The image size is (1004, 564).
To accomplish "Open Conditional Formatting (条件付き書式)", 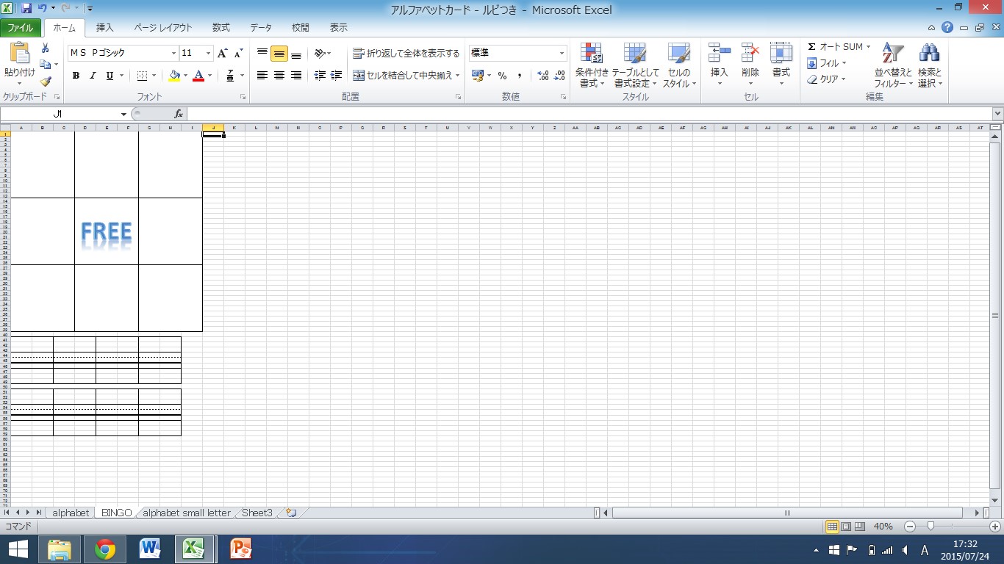I will click(x=591, y=66).
